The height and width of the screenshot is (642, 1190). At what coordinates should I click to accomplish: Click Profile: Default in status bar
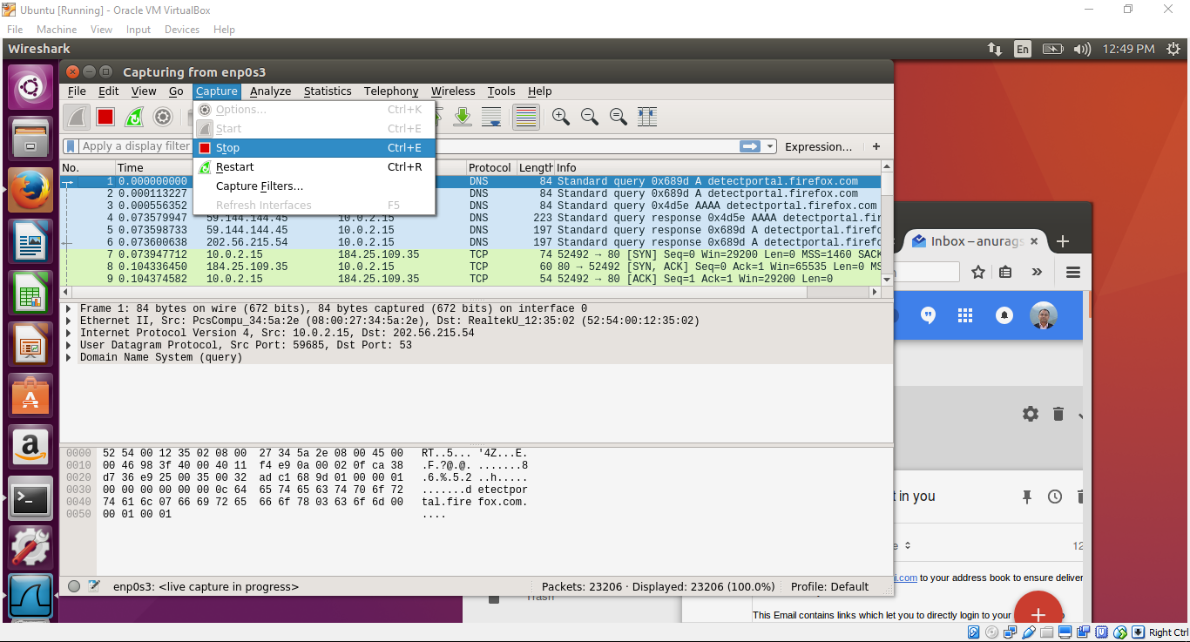pyautogui.click(x=829, y=587)
